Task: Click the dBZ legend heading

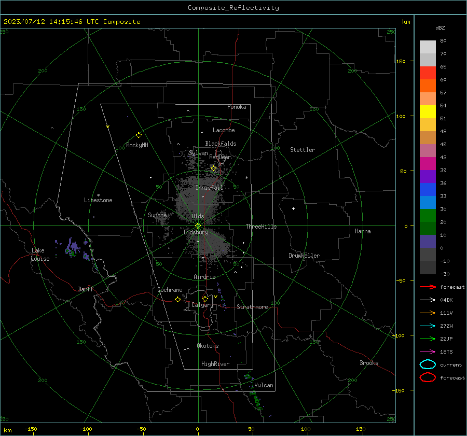Action: tap(440, 27)
